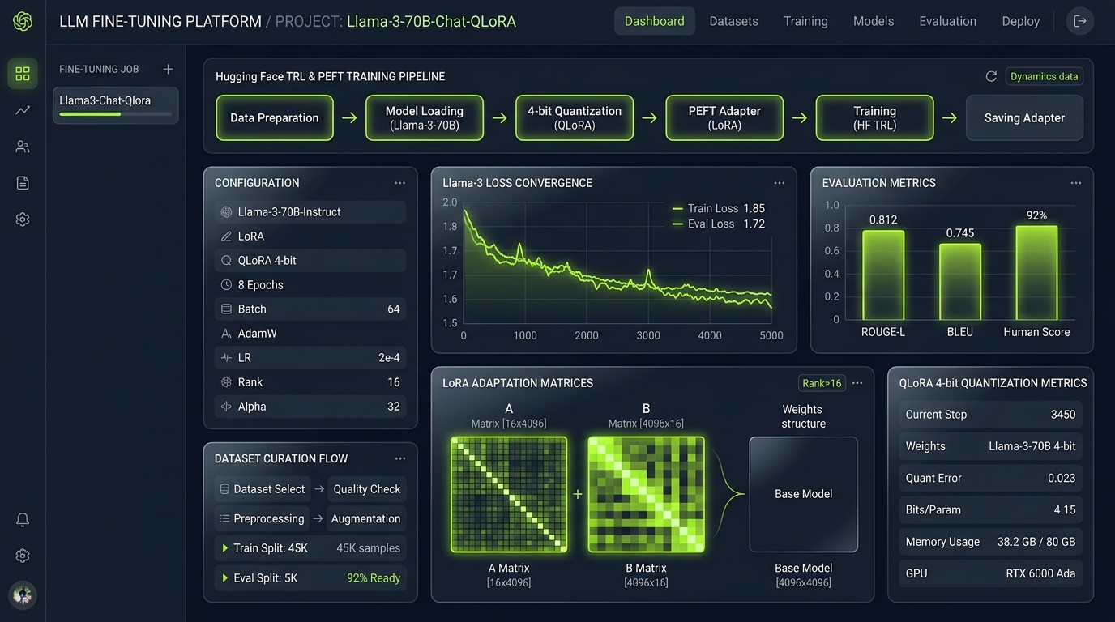Open the Training tab
This screenshot has width=1115, height=622.
click(805, 21)
